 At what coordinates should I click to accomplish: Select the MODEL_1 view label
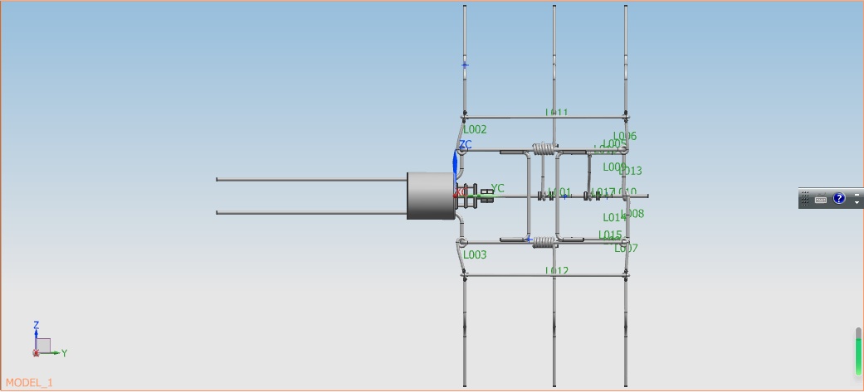[29, 383]
